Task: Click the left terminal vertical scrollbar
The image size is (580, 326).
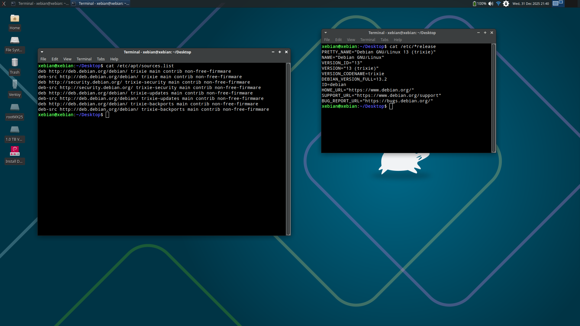Action: 288,149
